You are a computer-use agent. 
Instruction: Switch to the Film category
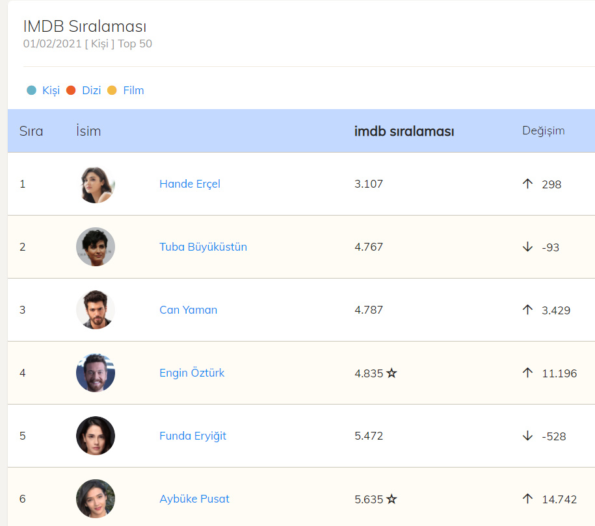tap(133, 90)
